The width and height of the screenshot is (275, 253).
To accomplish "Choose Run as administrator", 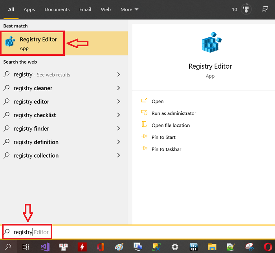I will click(174, 113).
